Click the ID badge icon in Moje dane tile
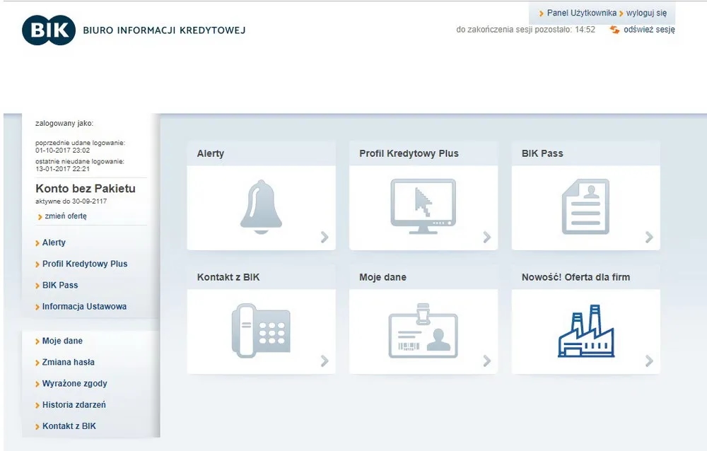 (423, 331)
